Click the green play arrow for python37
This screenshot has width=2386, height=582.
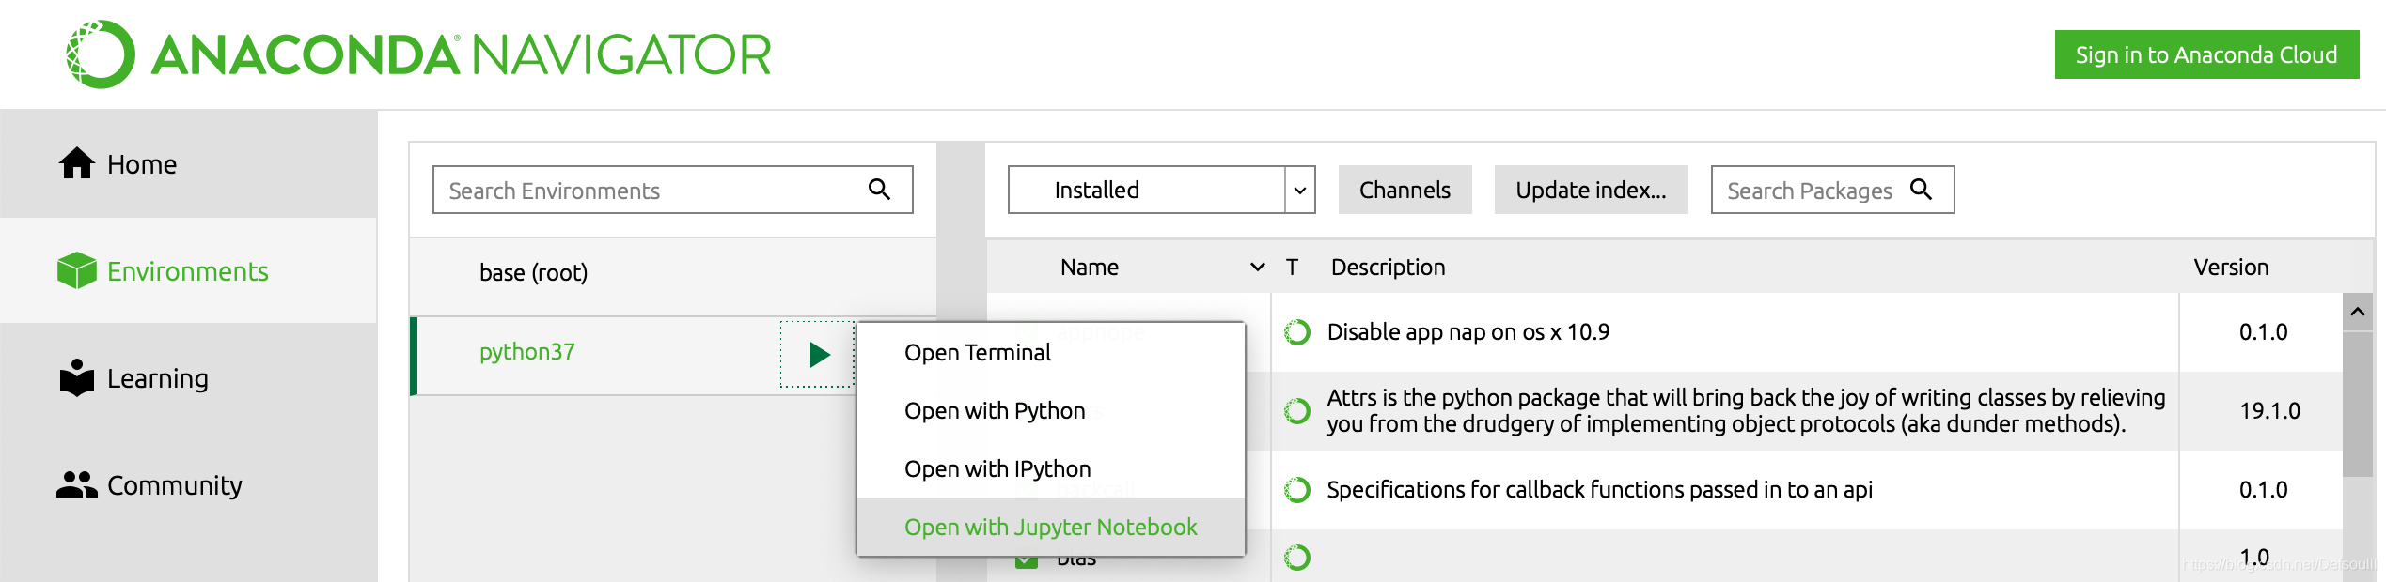coord(819,354)
